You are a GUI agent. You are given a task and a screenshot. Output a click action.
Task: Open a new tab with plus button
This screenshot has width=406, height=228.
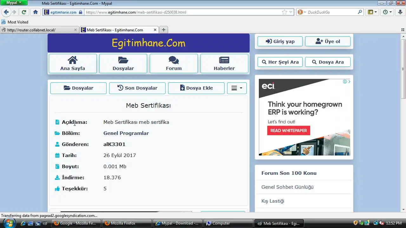pyautogui.click(x=164, y=30)
